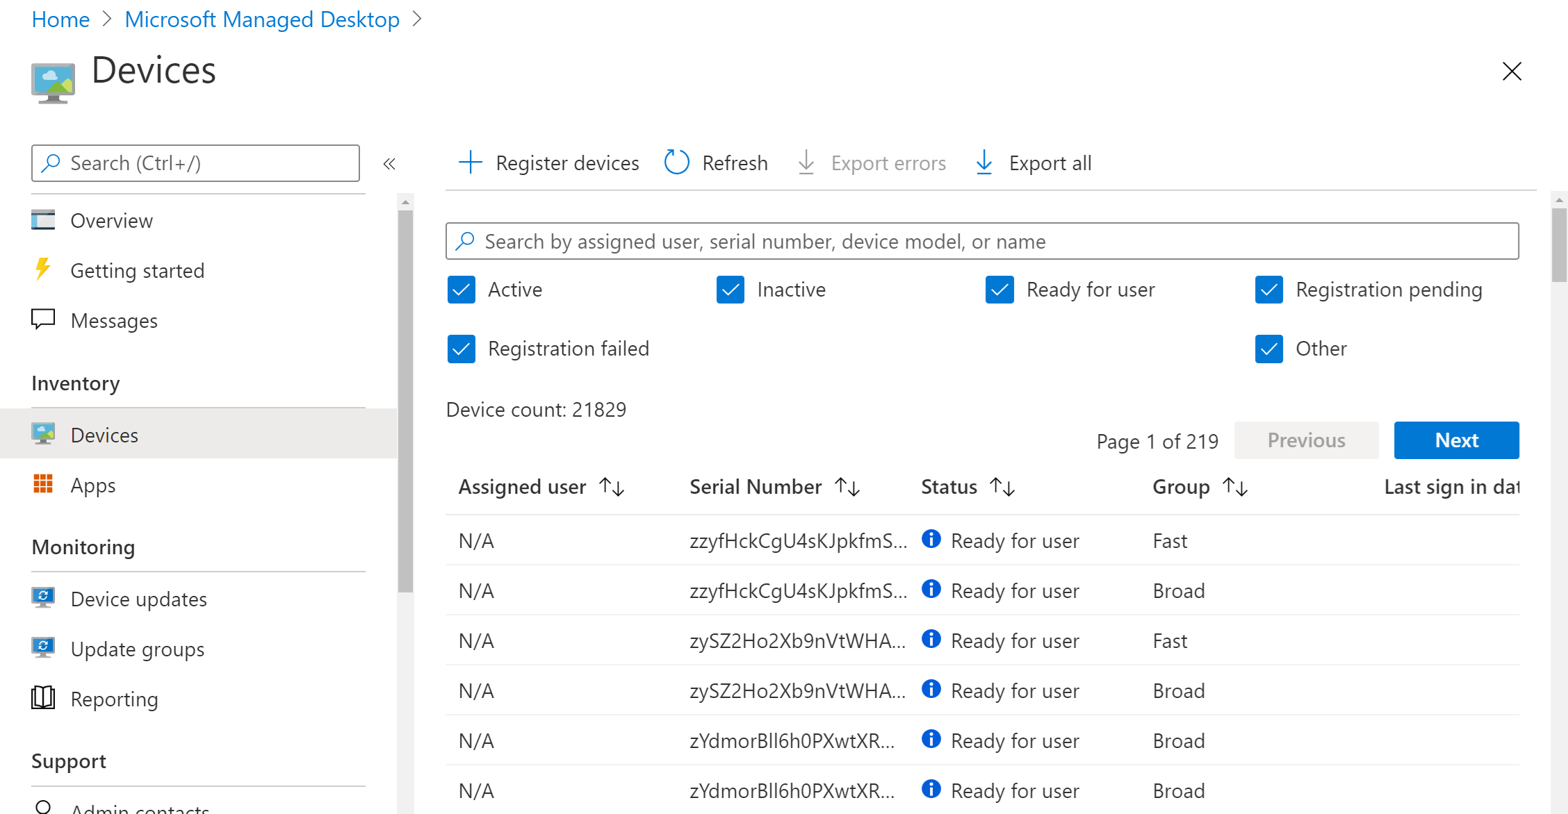1568x814 pixels.
Task: Click Microsoft Managed Desktop breadcrumb link
Action: [262, 19]
